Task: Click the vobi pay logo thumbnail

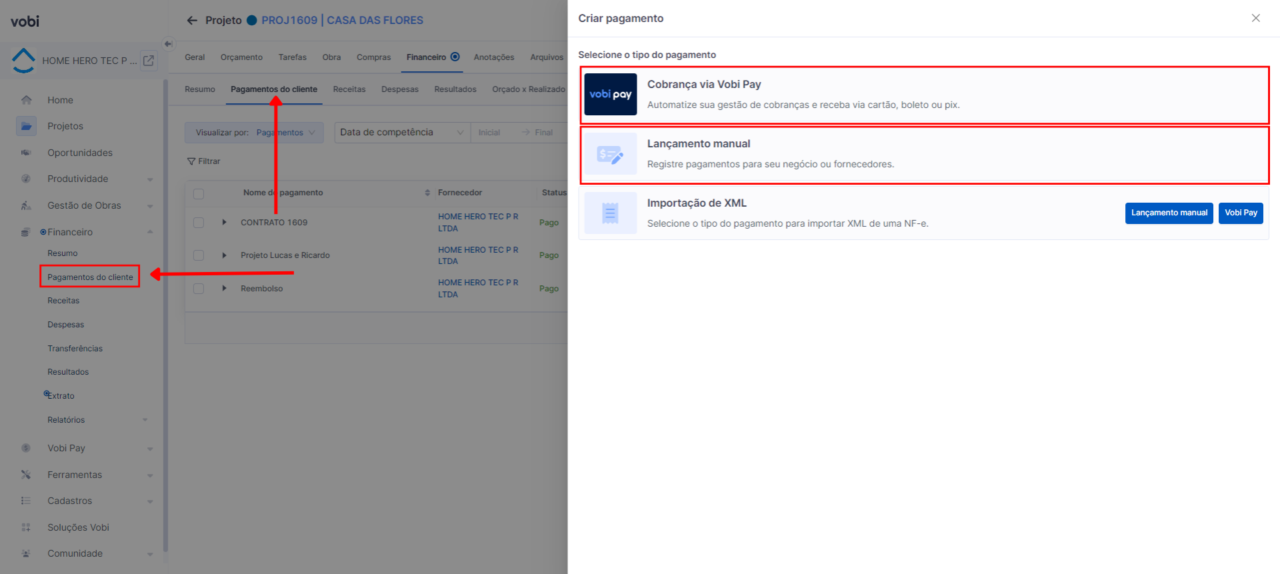Action: pos(611,95)
